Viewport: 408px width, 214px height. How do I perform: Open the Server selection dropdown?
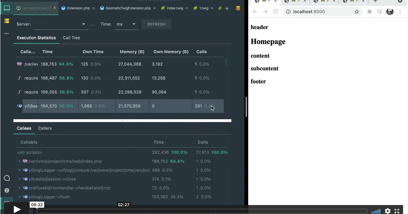pos(83,24)
